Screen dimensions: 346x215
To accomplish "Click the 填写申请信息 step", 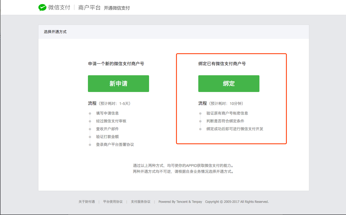I will click(x=107, y=113).
